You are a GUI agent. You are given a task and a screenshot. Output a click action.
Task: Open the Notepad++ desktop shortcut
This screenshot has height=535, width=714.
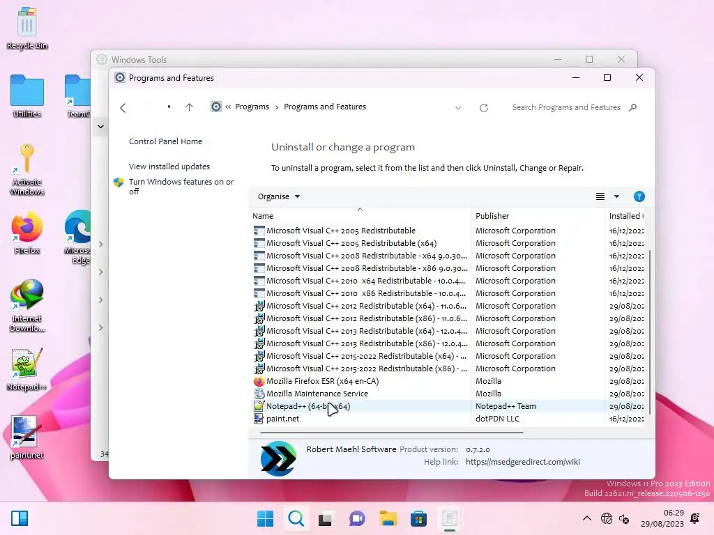click(27, 369)
